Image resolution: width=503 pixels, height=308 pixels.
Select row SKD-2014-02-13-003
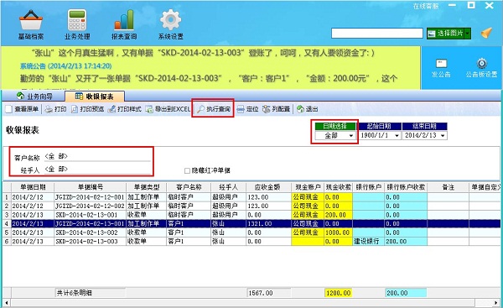pyautogui.click(x=251, y=241)
